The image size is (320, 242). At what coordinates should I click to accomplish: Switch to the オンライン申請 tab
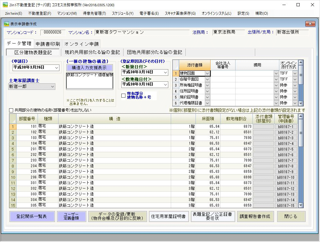click(x=82, y=44)
